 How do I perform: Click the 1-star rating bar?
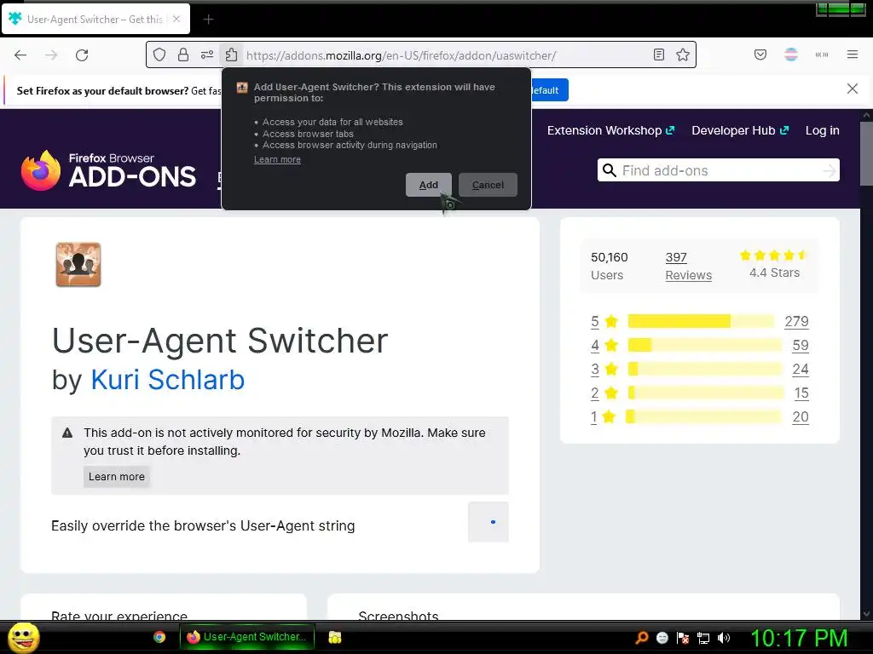pyautogui.click(x=703, y=416)
